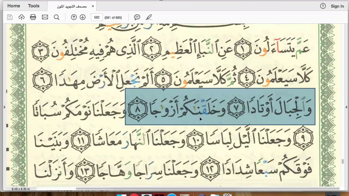Click the page number field showing 582

97,17
